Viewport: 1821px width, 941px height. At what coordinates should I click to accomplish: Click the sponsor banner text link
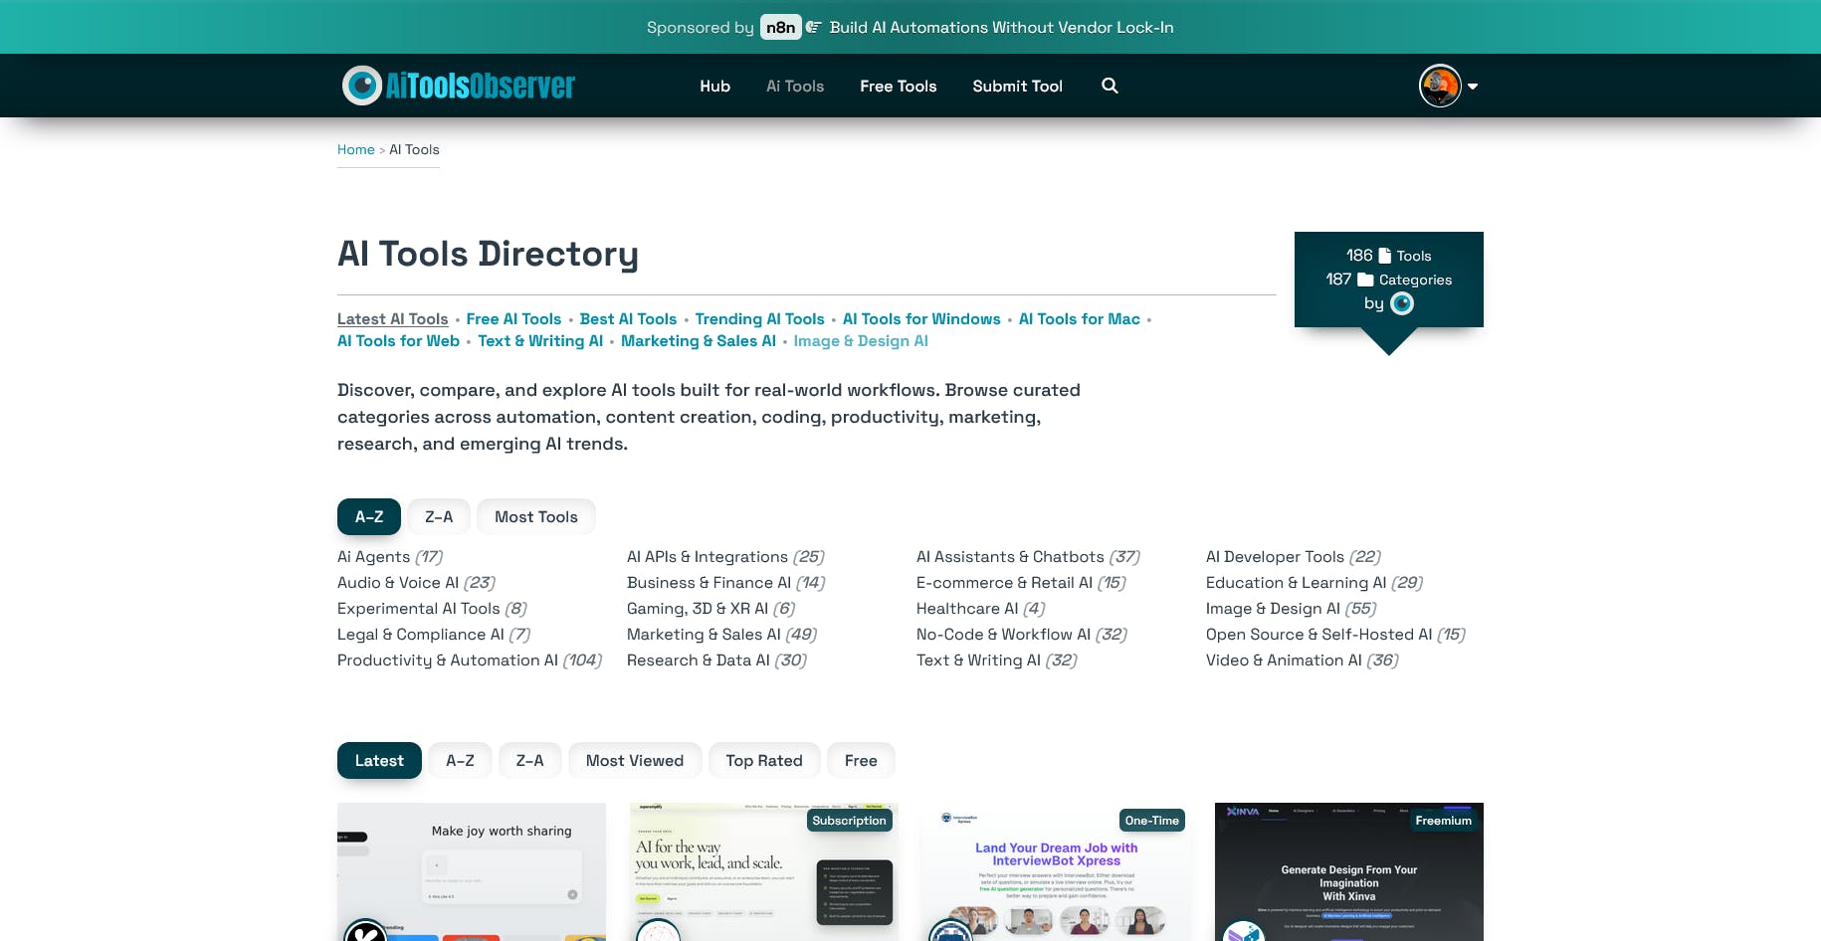click(1001, 27)
